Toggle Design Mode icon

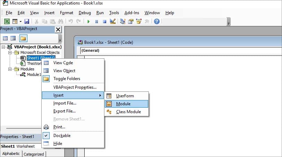click(x=113, y=21)
